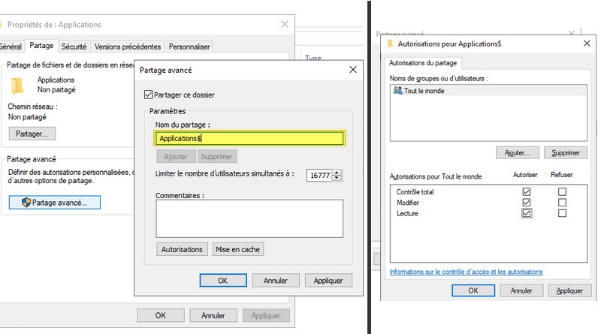Click the Ajouter... button in permissions dialog
The height and width of the screenshot is (334, 601).
click(517, 152)
